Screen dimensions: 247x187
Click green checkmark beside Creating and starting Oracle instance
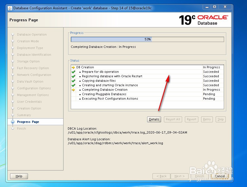tap(73, 85)
